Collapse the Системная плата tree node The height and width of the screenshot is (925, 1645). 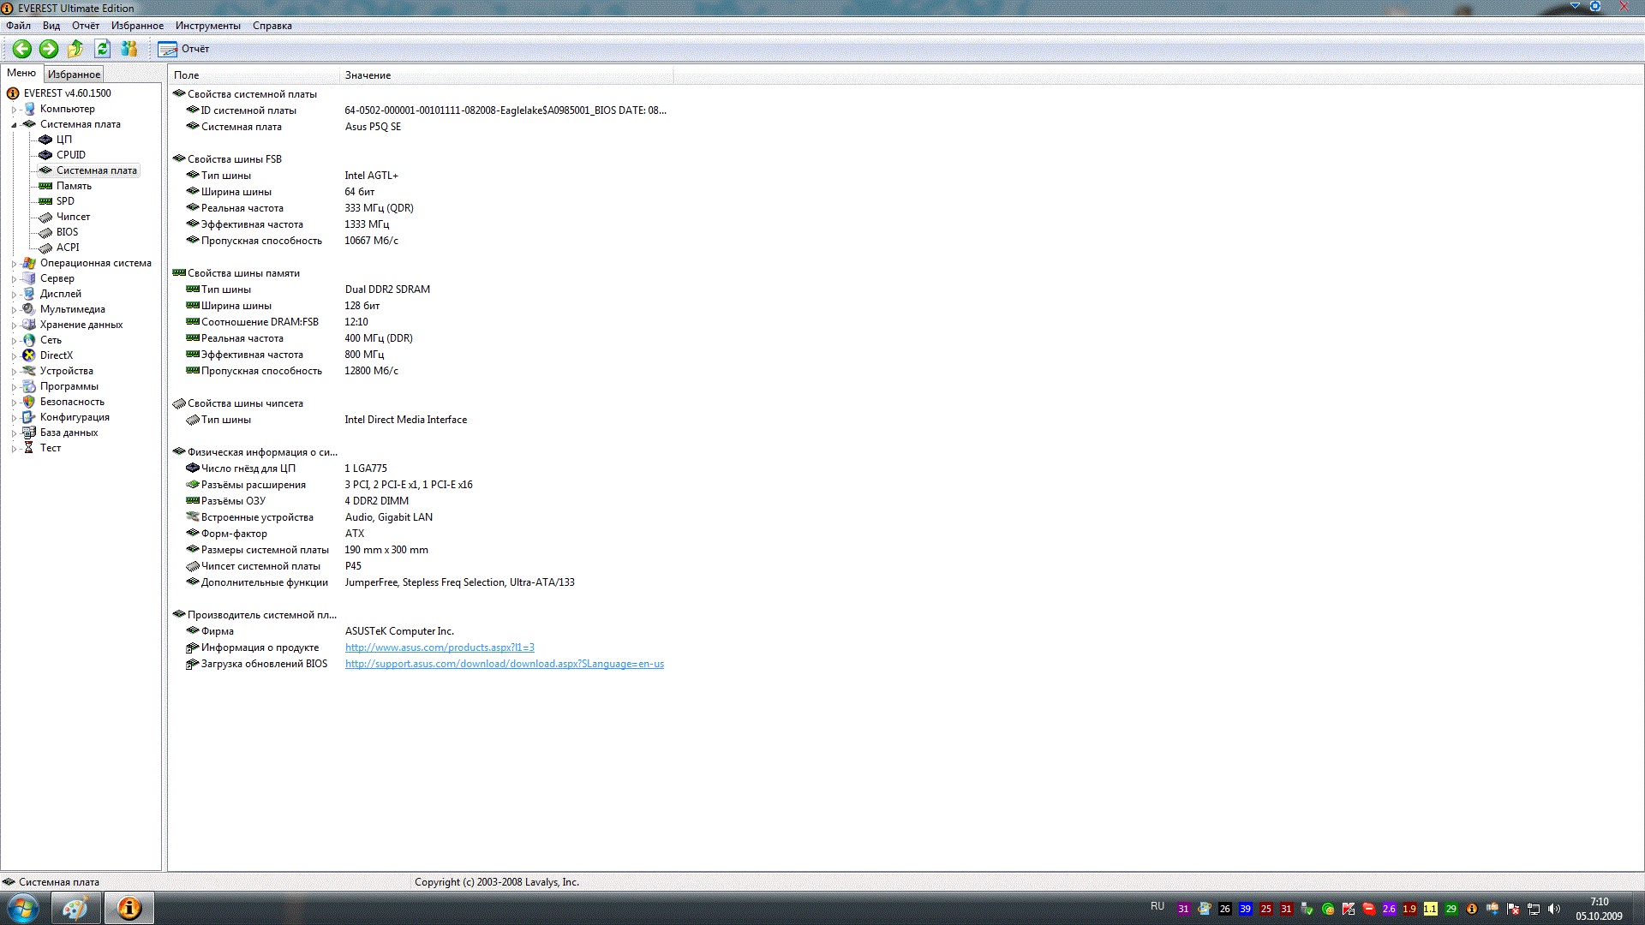tap(14, 125)
